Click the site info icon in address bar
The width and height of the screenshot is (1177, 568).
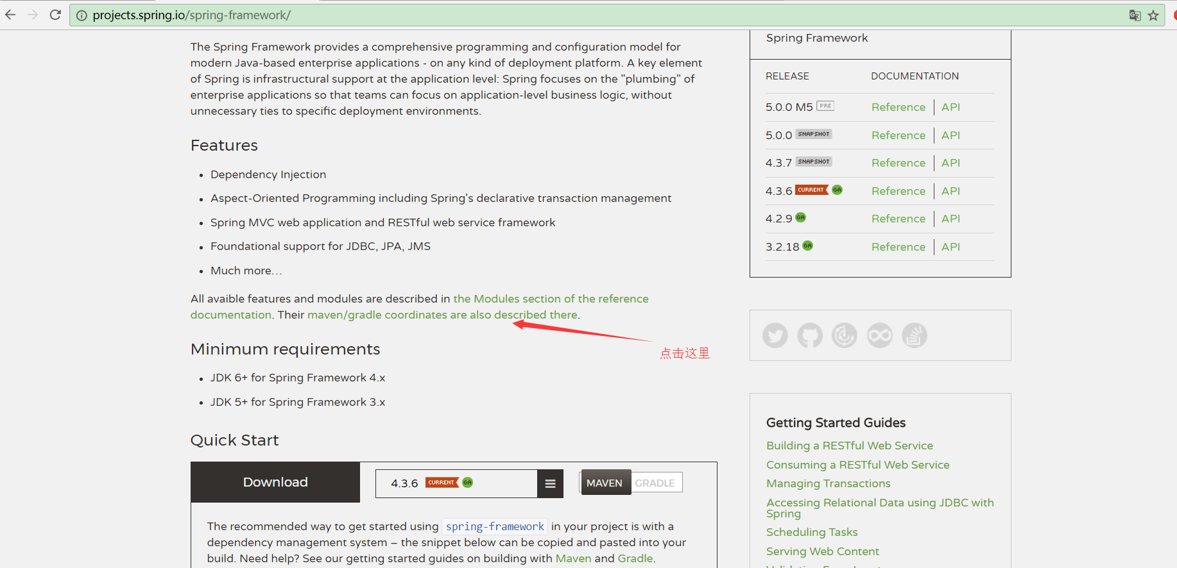click(82, 15)
